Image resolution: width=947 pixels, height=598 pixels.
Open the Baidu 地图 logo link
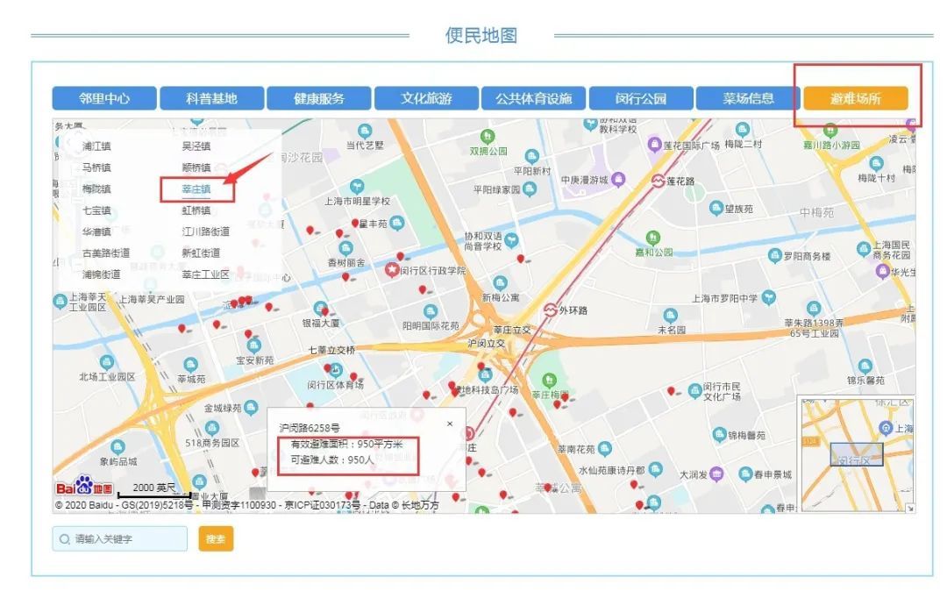coord(84,487)
